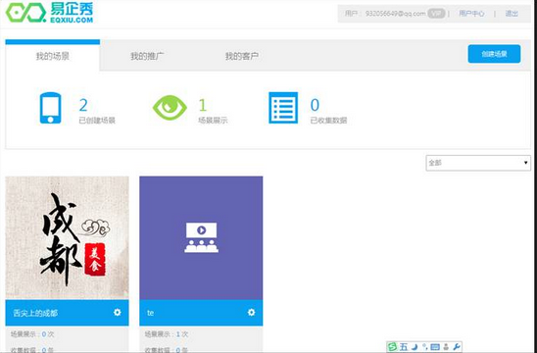Open the te scene title

[x=150, y=313]
